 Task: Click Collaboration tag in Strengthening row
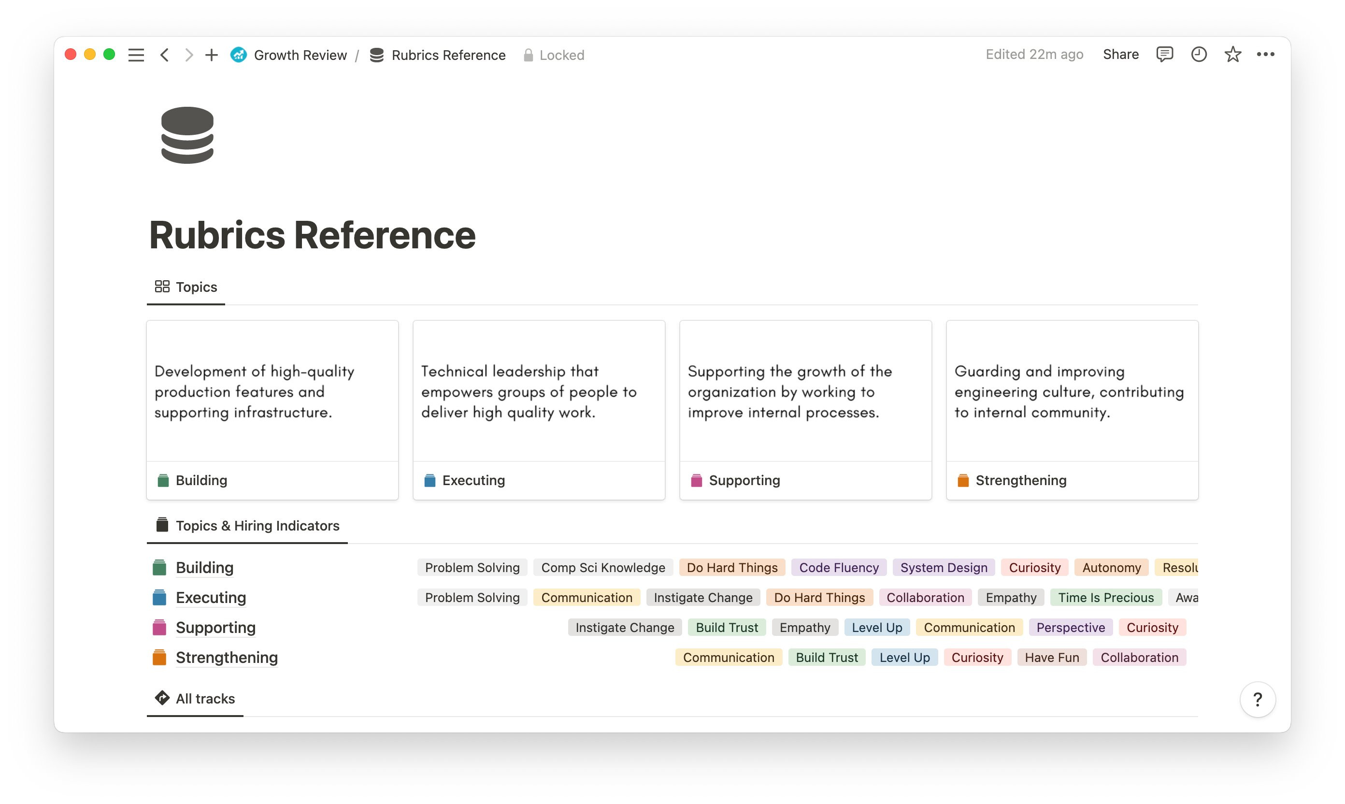point(1139,657)
